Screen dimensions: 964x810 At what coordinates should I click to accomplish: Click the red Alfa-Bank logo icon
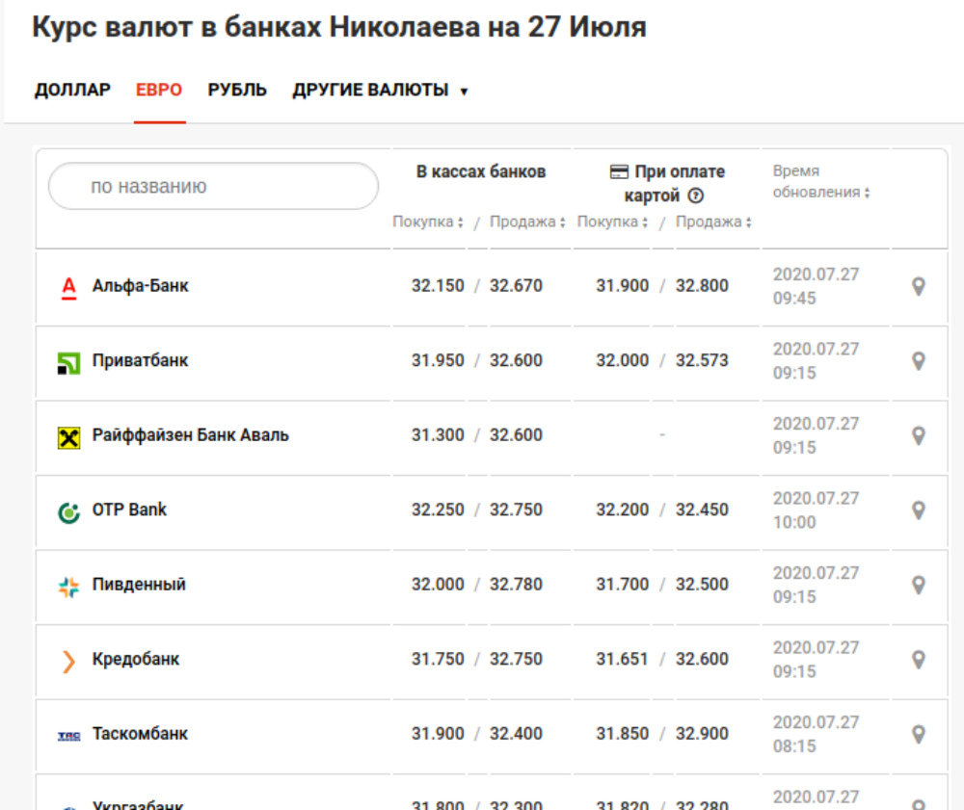(68, 287)
